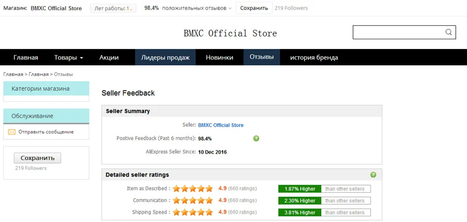Click 4.9 score for Communication
This screenshot has width=467, height=222.
(x=222, y=200)
